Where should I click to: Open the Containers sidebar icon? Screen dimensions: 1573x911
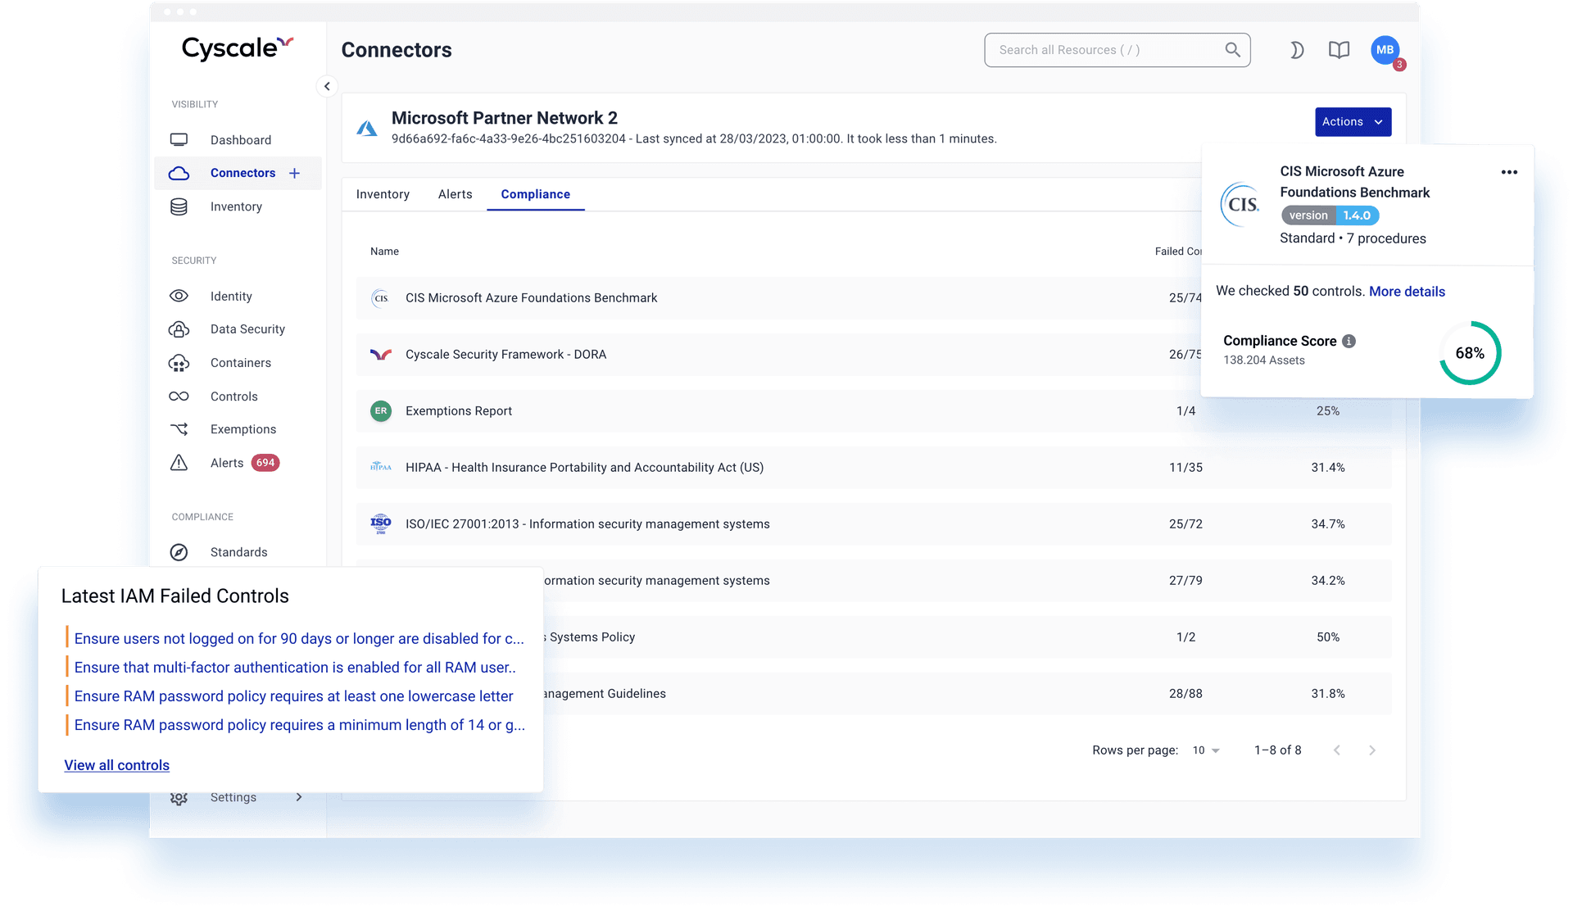(x=179, y=363)
